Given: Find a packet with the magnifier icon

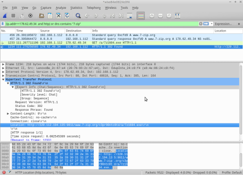Looking at the screenshot, I should tap(78, 16).
